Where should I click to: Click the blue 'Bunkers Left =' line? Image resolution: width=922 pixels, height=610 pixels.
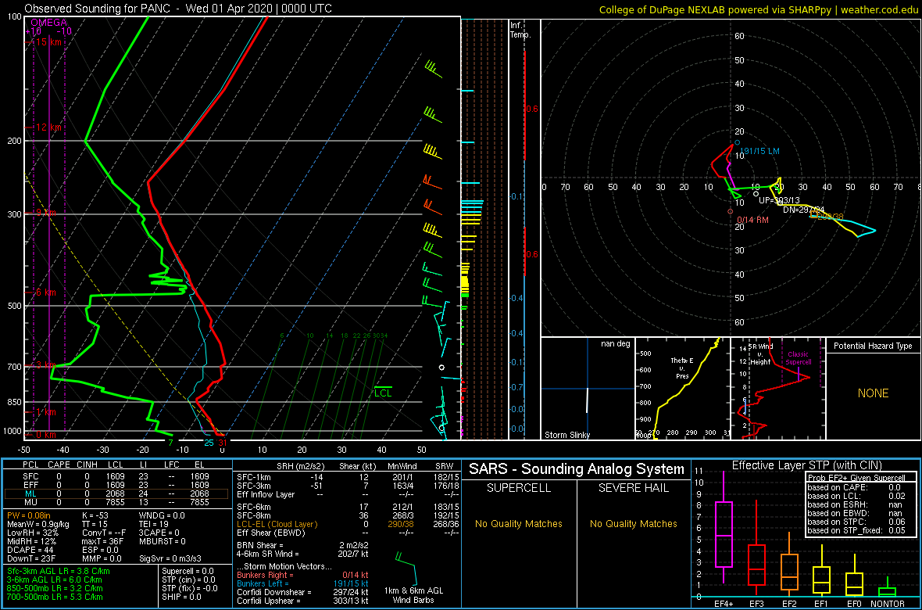(263, 583)
